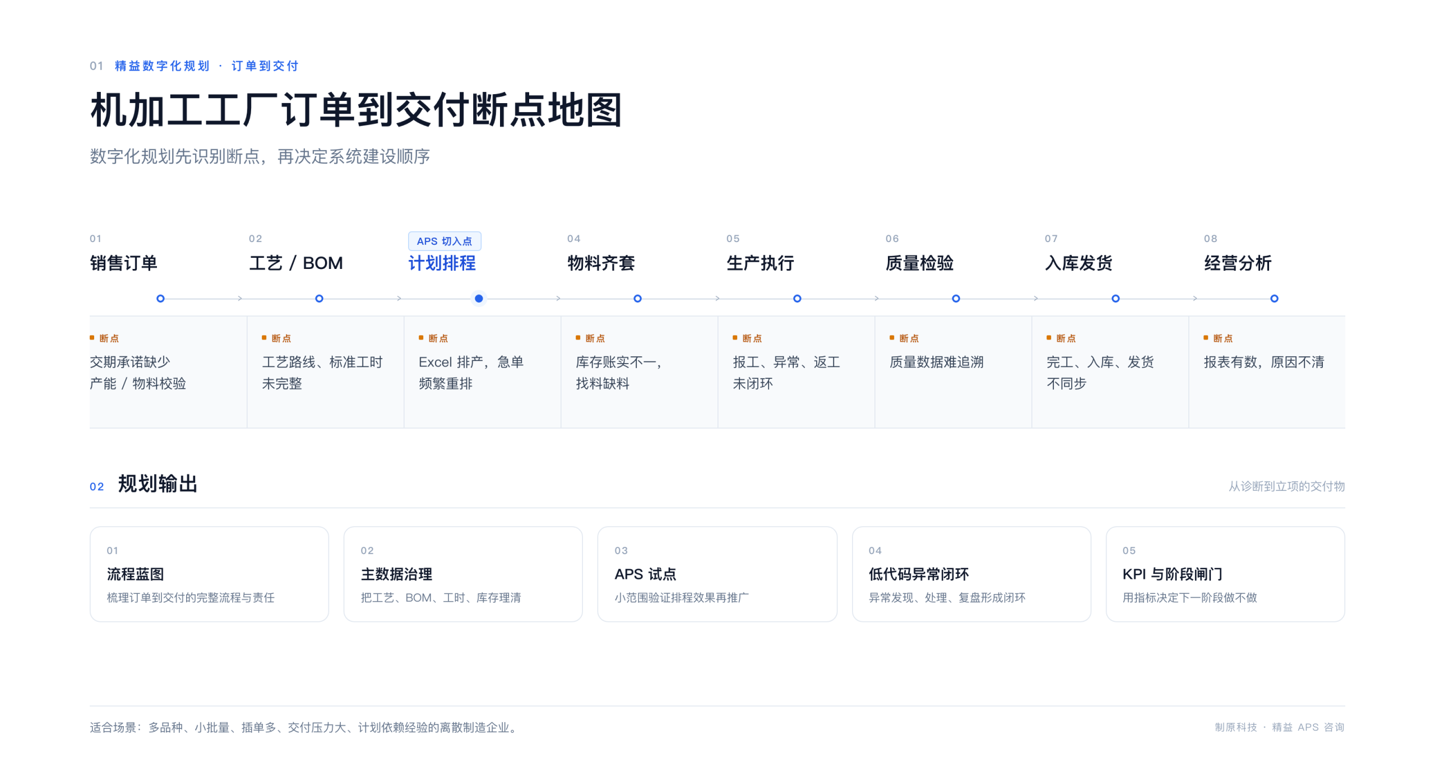Open the APS 试点 output card
This screenshot has height=771, width=1435.
[717, 574]
